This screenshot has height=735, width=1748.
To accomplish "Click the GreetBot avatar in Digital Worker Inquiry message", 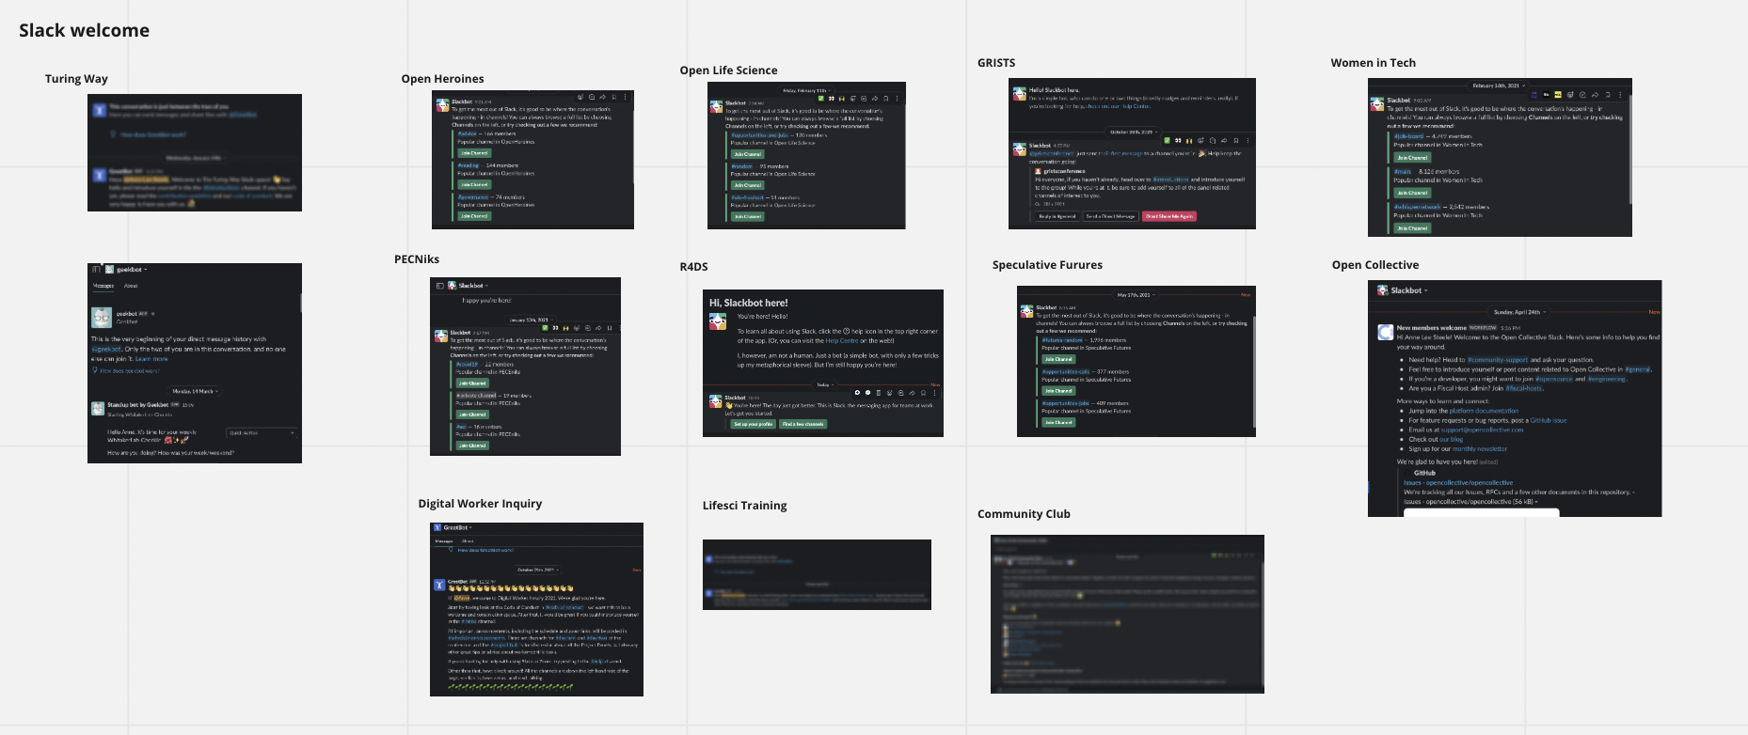I will [438, 585].
